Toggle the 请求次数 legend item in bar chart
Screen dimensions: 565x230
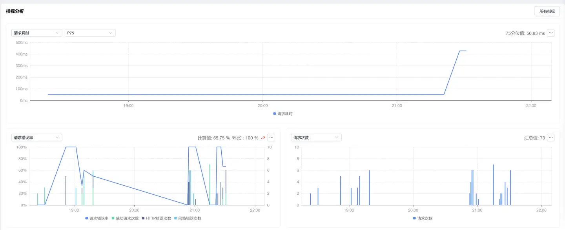(x=423, y=218)
